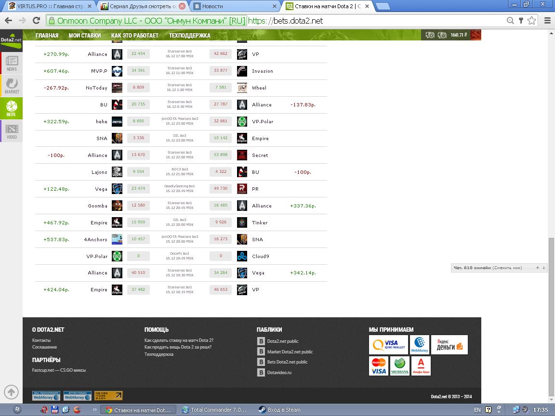The width and height of the screenshot is (555, 416).
Task: Switch to the VIRTUS.PRO browser tab
Action: [x=50, y=6]
